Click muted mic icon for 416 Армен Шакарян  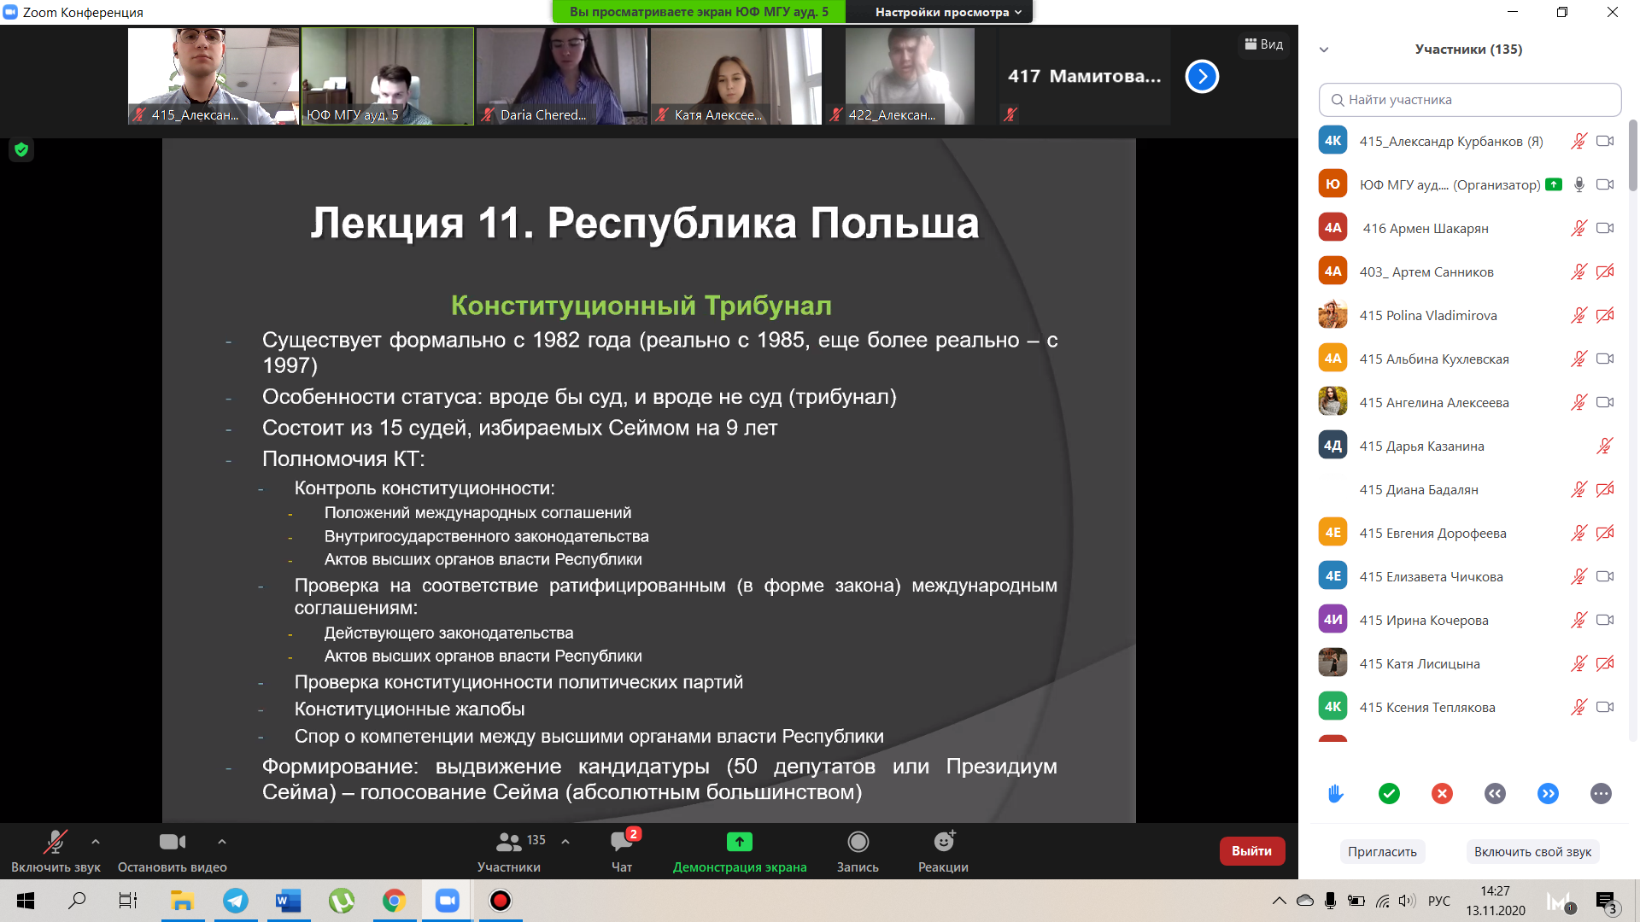[1578, 228]
